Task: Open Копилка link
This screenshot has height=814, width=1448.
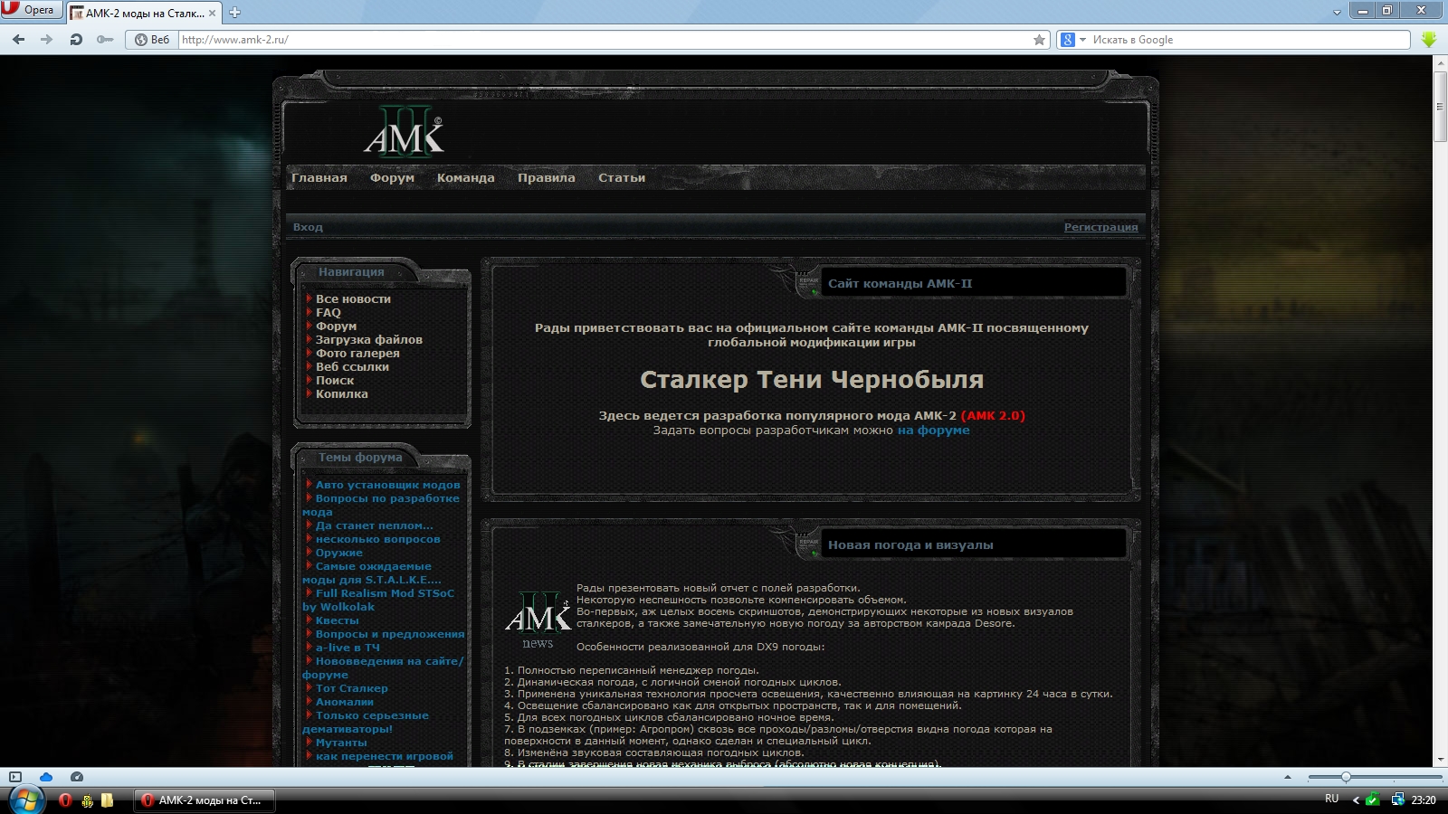Action: coord(342,394)
